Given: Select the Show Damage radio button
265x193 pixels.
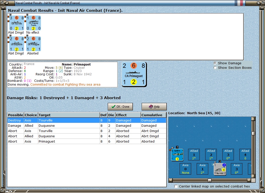Looking at the screenshot, I should [215, 63].
